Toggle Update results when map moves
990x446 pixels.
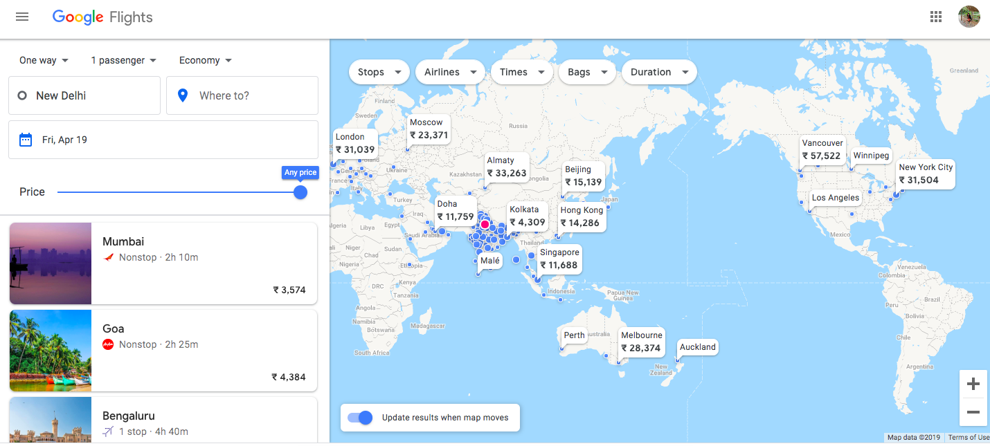click(x=360, y=418)
